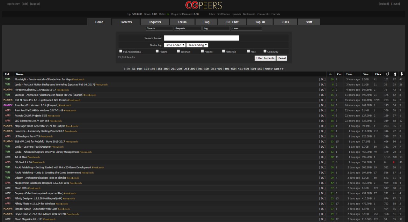
Task: Check the Tutorials filter box
Action: point(178,51)
